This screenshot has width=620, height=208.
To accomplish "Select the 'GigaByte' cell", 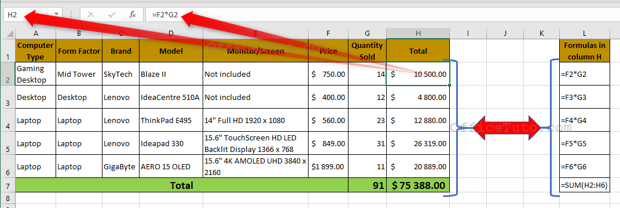I will point(121,166).
